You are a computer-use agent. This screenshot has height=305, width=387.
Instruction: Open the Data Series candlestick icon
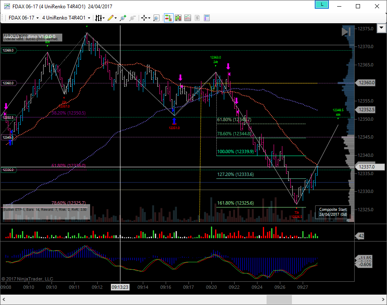(178, 18)
